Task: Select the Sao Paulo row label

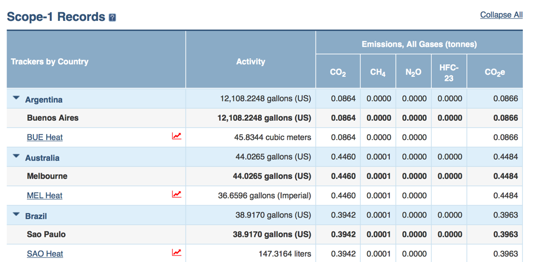Action: click(x=46, y=235)
